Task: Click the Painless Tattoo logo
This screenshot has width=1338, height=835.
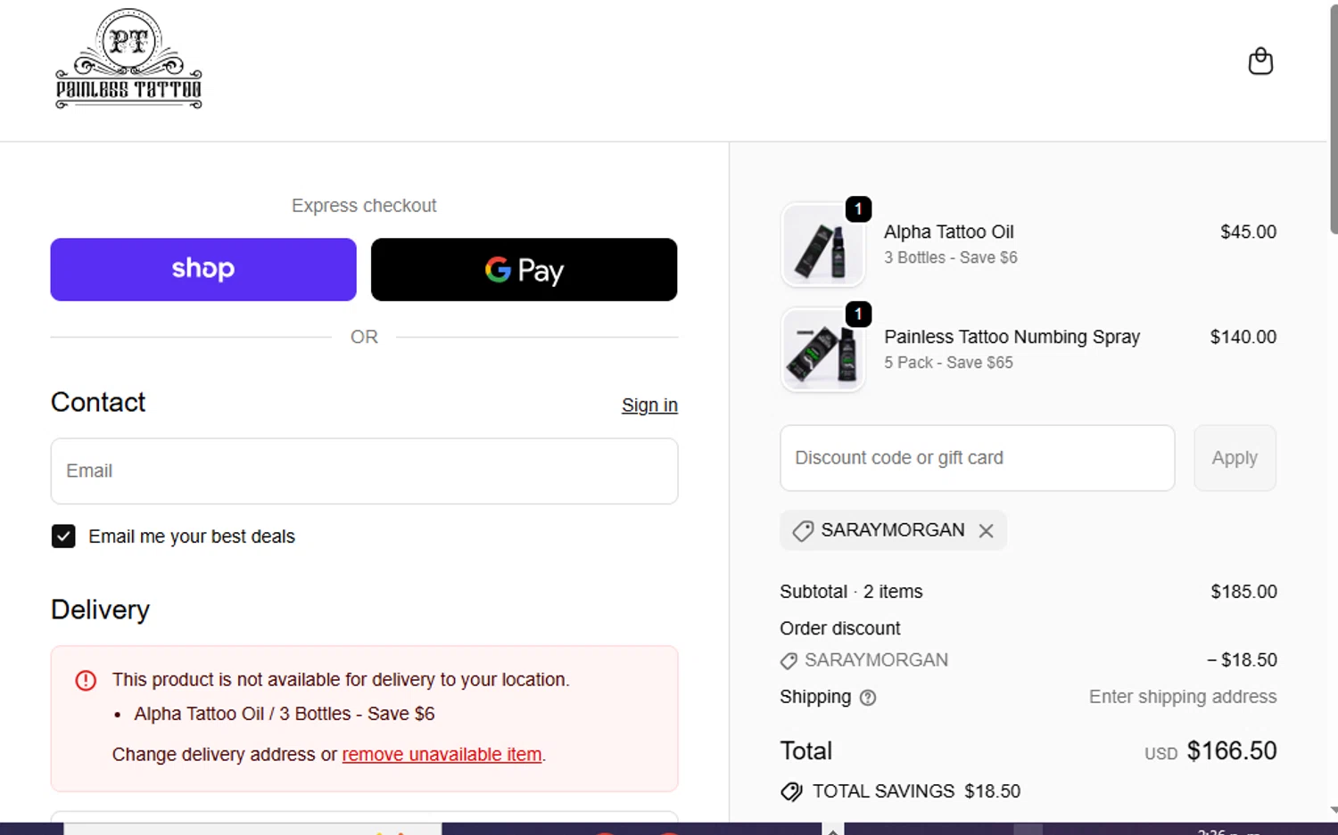Action: coord(129,59)
